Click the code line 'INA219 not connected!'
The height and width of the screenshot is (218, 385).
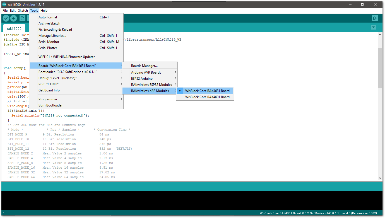click(x=50, y=115)
